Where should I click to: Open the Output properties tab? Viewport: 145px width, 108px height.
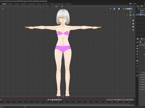tap(137, 49)
